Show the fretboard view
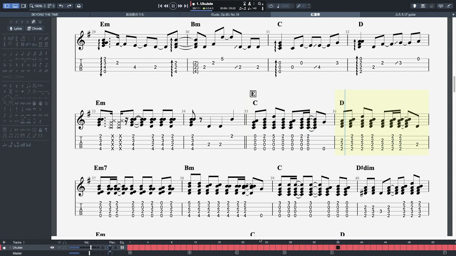This screenshot has width=456, height=256. coord(415,6)
